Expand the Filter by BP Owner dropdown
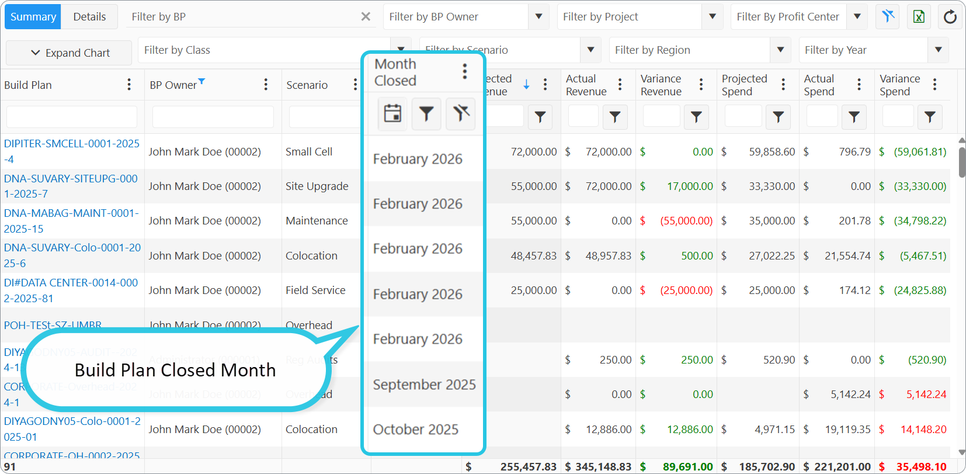This screenshot has height=474, width=966. click(x=538, y=16)
